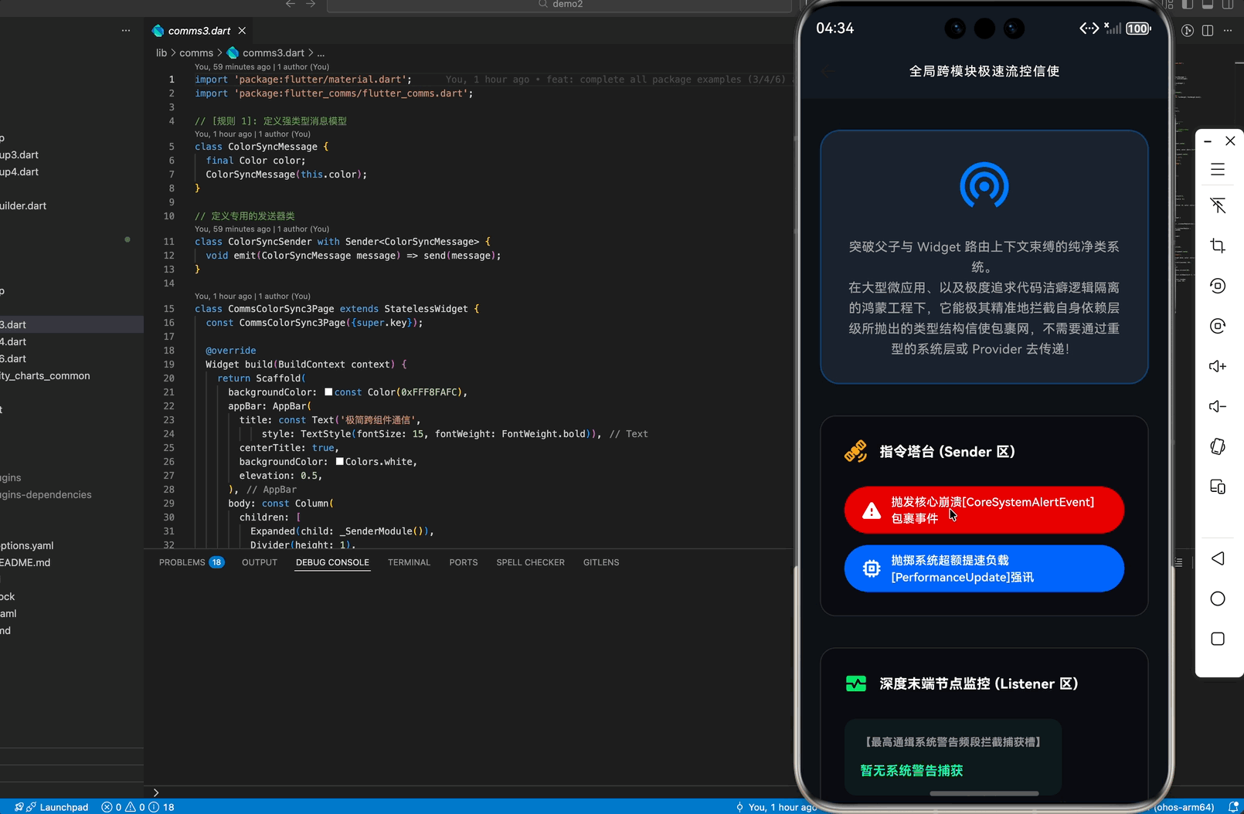
Task: Click the always-on-top pin icon in emulator toolbar
Action: 1218,205
